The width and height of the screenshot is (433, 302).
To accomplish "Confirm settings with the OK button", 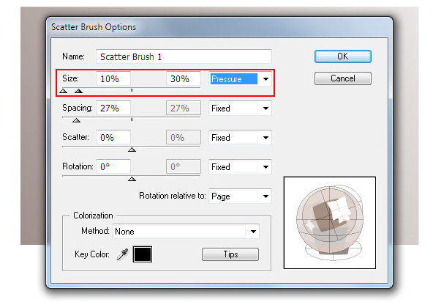I will coord(343,56).
